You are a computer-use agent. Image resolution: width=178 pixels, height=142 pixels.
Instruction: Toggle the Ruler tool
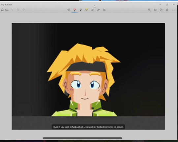pyautogui.click(x=99, y=10)
